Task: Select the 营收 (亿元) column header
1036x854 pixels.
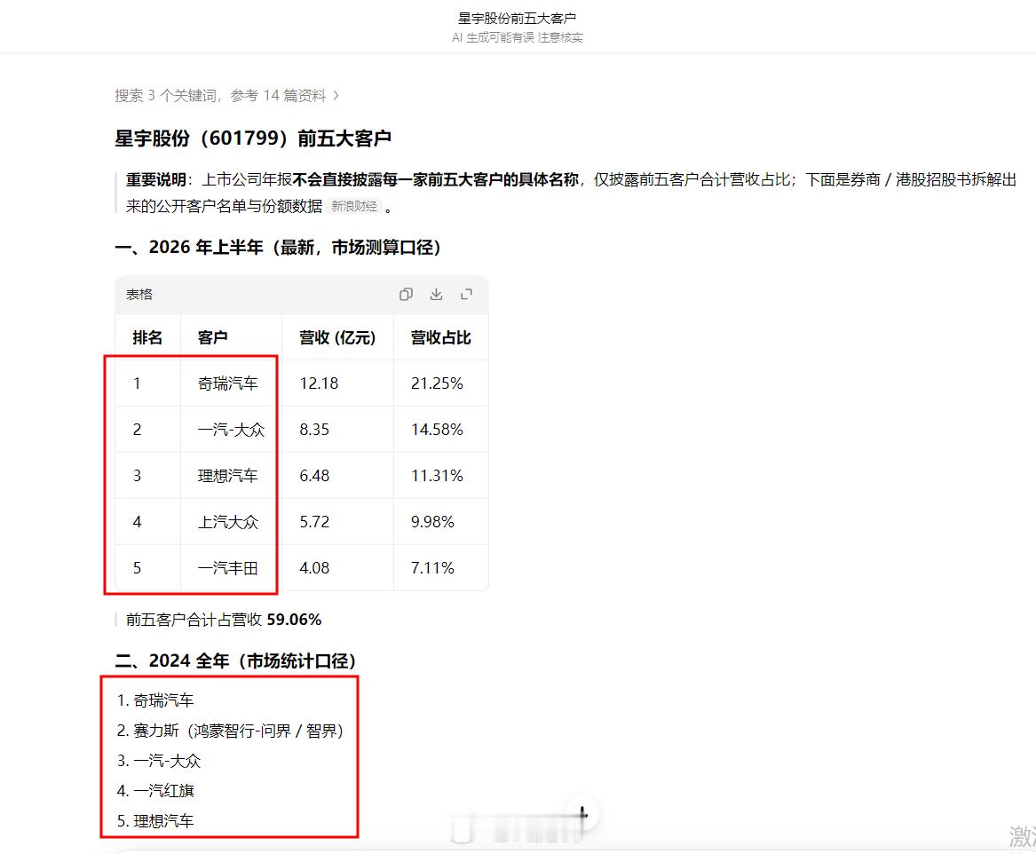Action: [337, 337]
